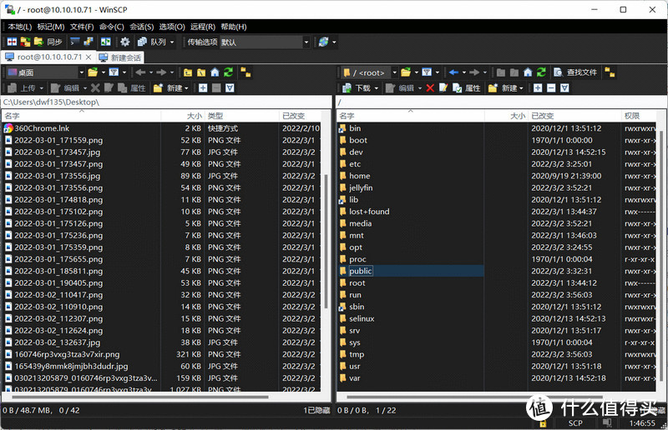This screenshot has width=668, height=430.
Task: Click the 下载 download button
Action: pos(357,88)
